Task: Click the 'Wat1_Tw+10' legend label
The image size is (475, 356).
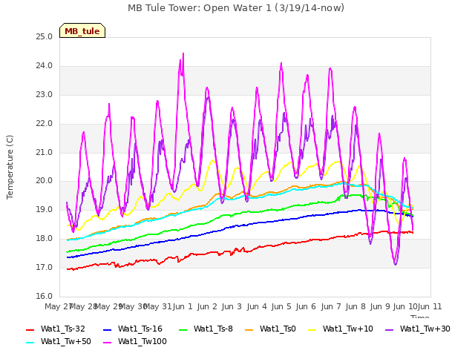Action: coord(348,329)
